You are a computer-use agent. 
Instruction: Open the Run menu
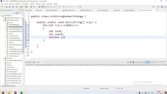coord(44,4)
